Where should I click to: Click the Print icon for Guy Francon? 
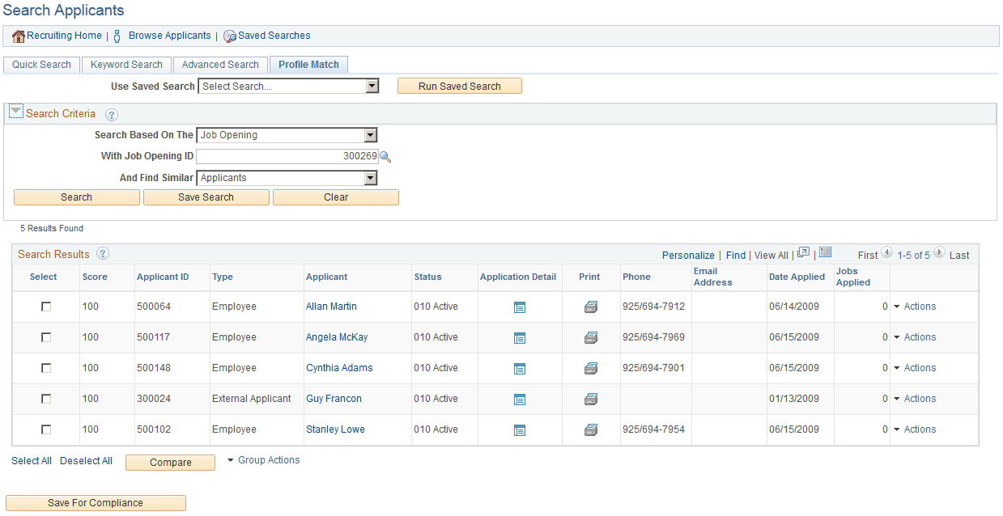(x=591, y=399)
